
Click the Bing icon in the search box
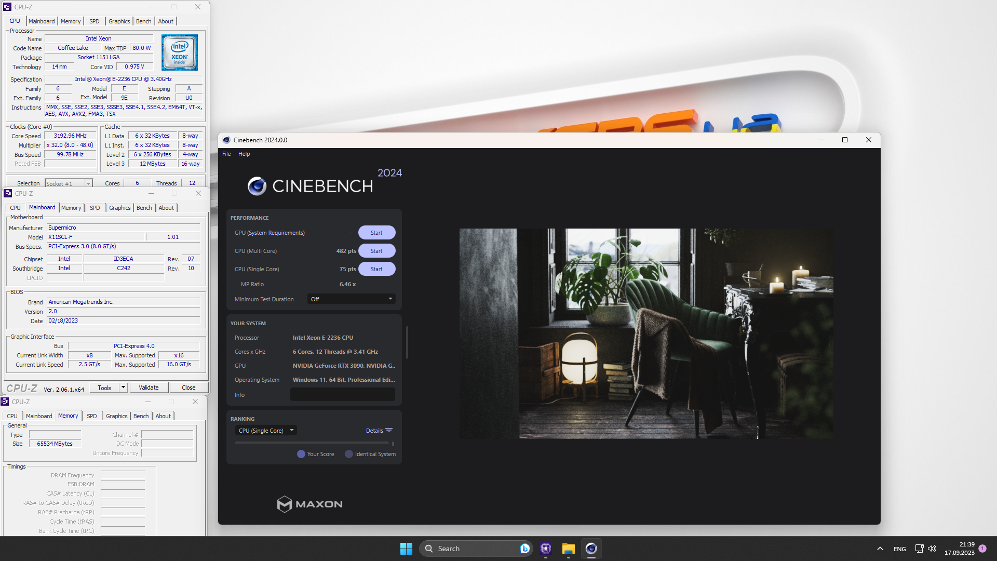click(524, 549)
